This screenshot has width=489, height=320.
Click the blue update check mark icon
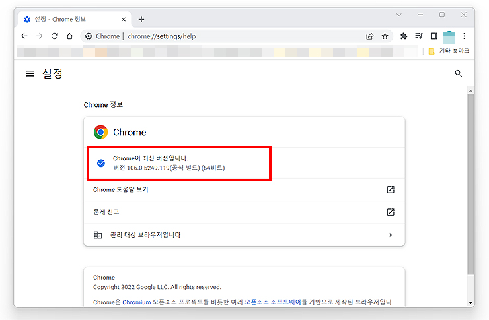coord(100,163)
